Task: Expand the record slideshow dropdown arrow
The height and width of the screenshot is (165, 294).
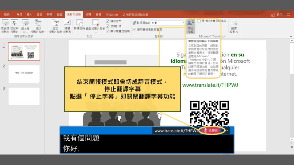Action: pyautogui.click(x=96, y=32)
